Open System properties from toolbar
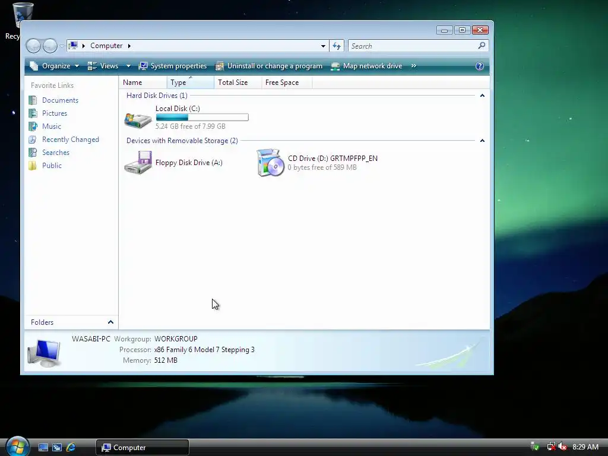The image size is (608, 456). click(x=173, y=66)
